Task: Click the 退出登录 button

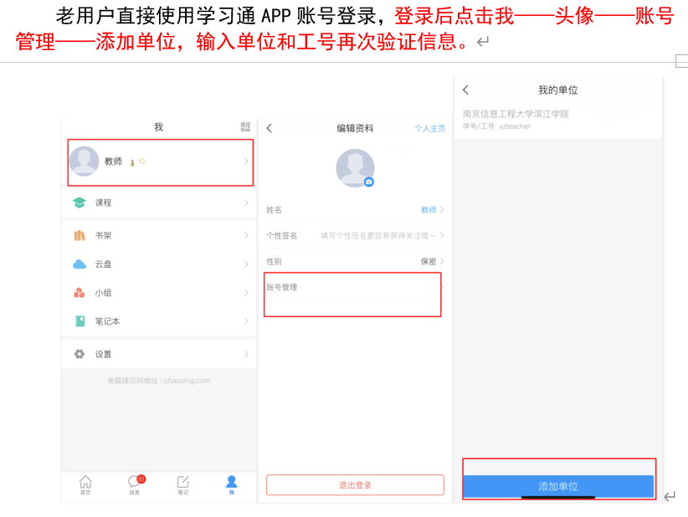Action: [x=355, y=485]
